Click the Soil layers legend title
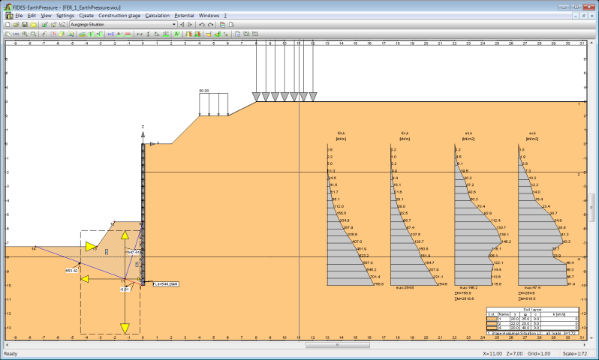599x360 pixels. point(532,310)
